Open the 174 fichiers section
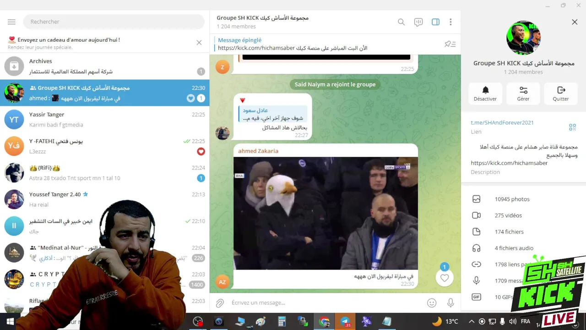586x330 pixels. tap(523, 232)
